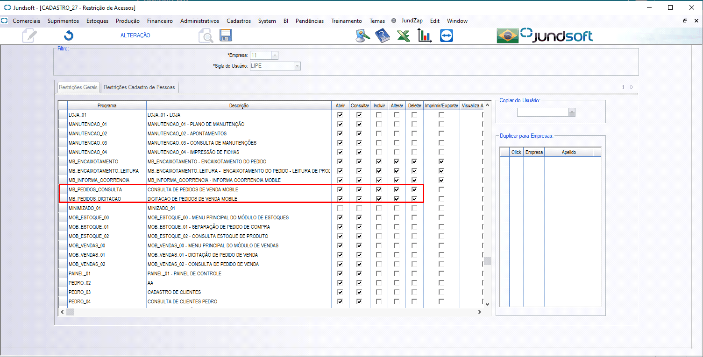The width and height of the screenshot is (703, 357).
Task: Click the Descrição column header
Action: coord(239,105)
